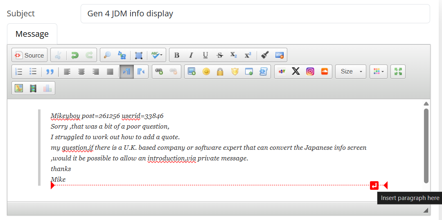Insert a numbered list

[x=19, y=72]
